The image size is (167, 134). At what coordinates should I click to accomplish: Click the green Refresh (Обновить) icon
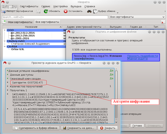46,11
